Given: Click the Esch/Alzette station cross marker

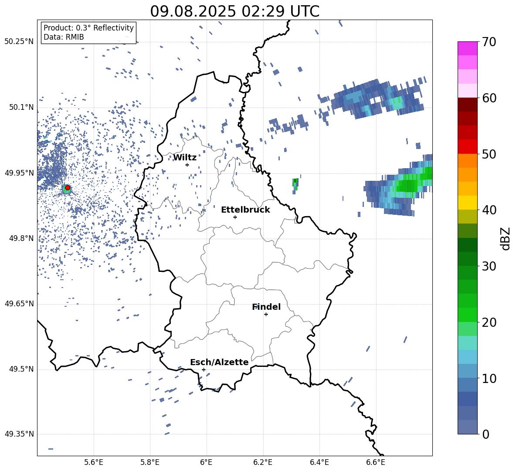Looking at the screenshot, I should click(204, 369).
